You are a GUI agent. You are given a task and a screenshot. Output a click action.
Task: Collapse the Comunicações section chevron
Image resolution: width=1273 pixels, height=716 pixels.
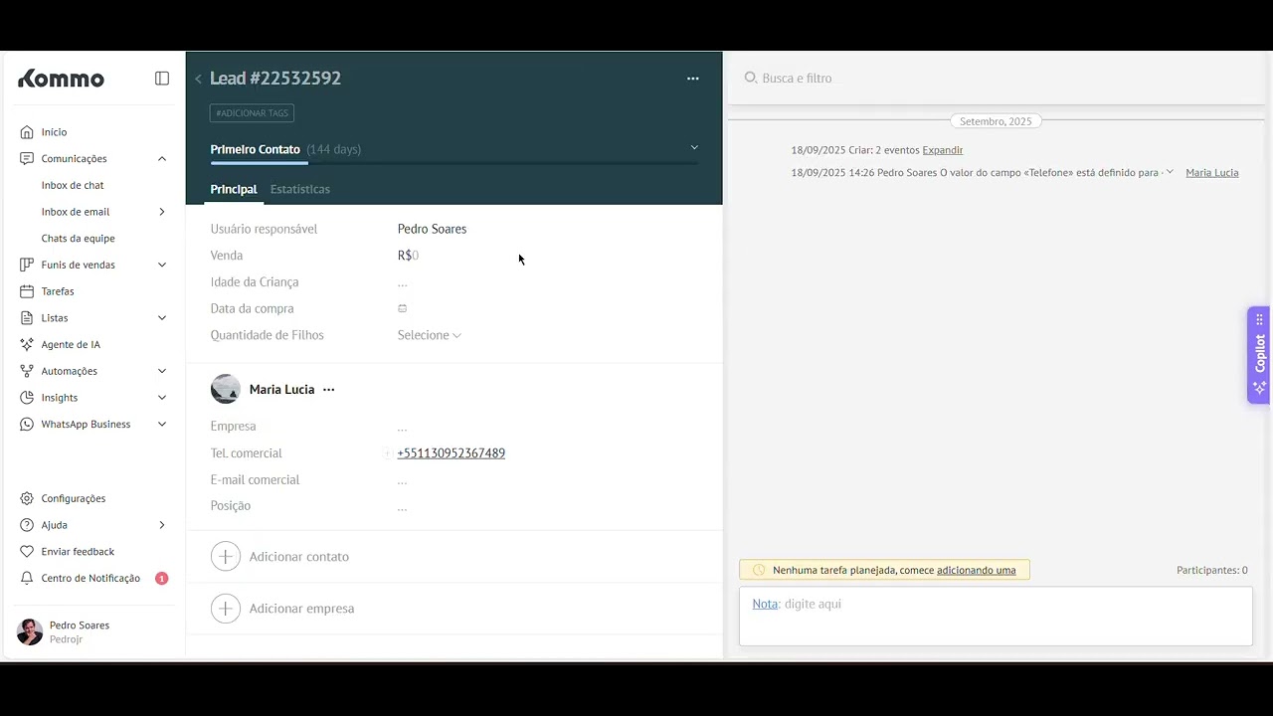tap(162, 158)
